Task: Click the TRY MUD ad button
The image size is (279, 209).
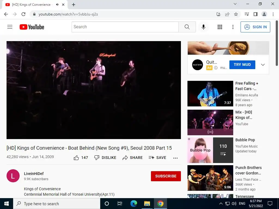Action: (242, 65)
